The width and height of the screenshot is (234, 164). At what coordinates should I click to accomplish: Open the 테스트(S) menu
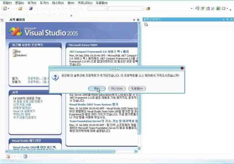coord(58,3)
